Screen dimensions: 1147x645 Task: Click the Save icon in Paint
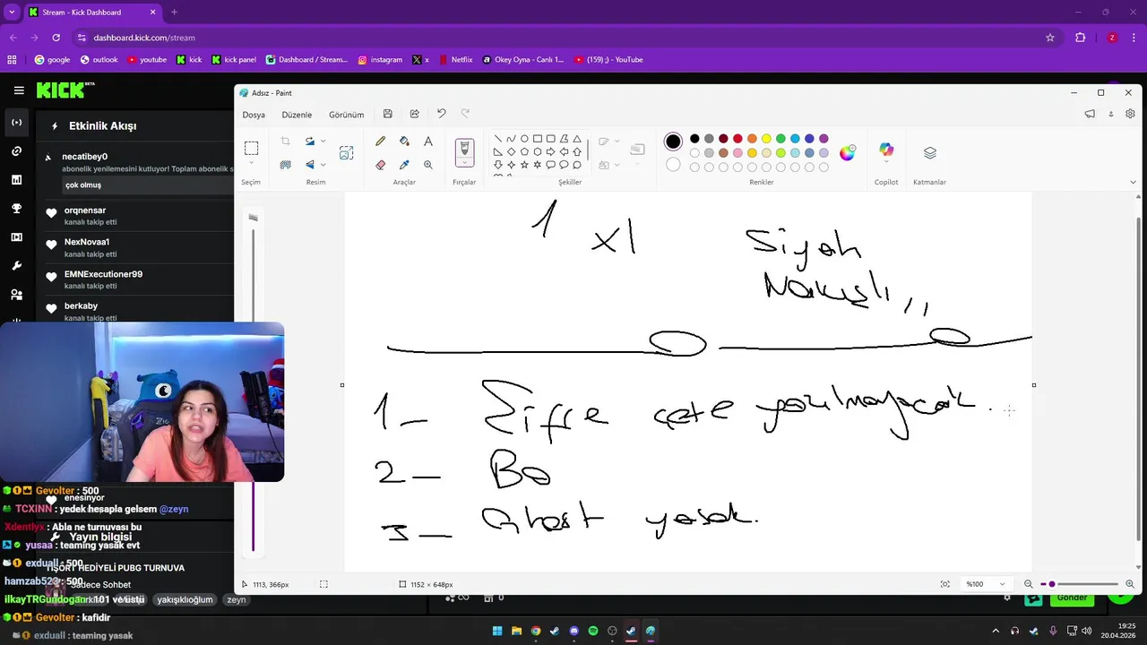(387, 114)
